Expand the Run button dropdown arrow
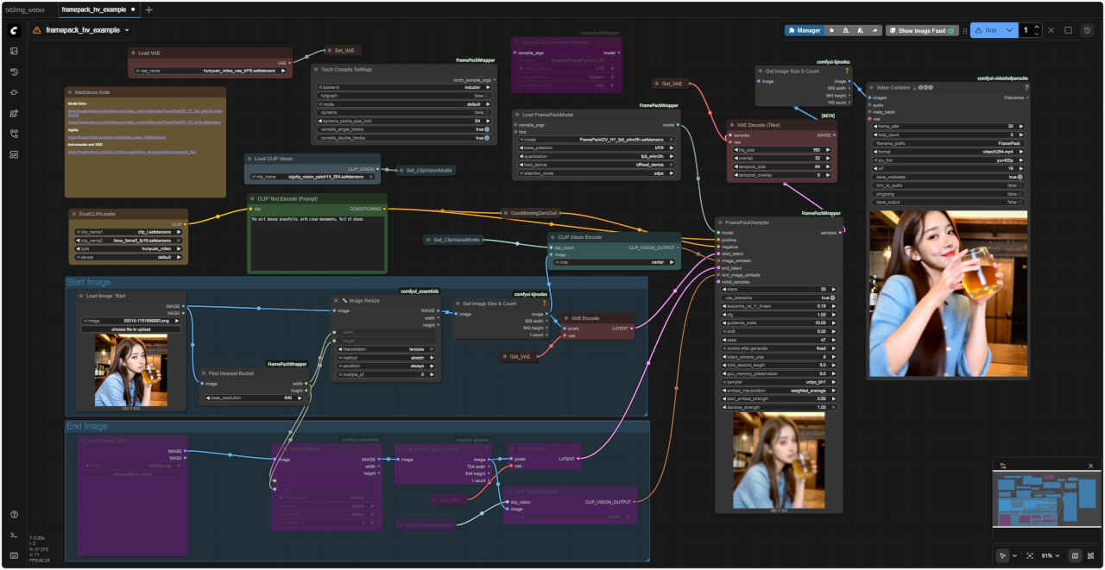1105x570 pixels. coord(1008,30)
